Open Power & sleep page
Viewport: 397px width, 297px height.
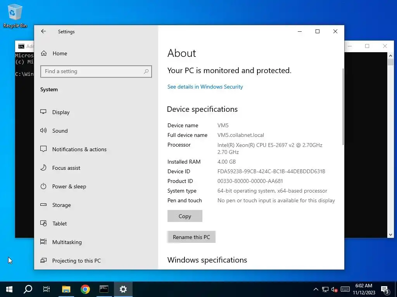(x=69, y=186)
